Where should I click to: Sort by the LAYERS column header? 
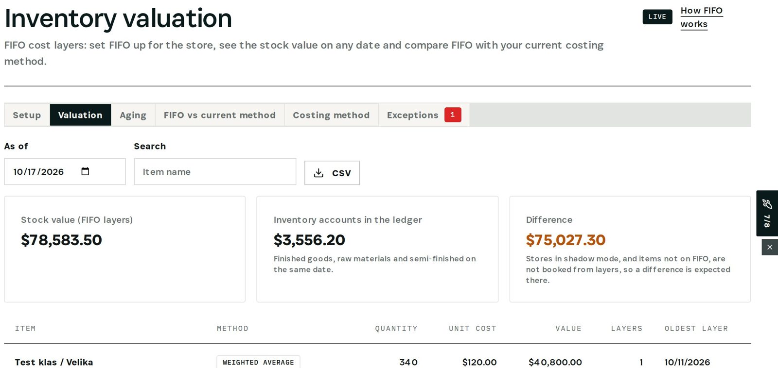(627, 329)
